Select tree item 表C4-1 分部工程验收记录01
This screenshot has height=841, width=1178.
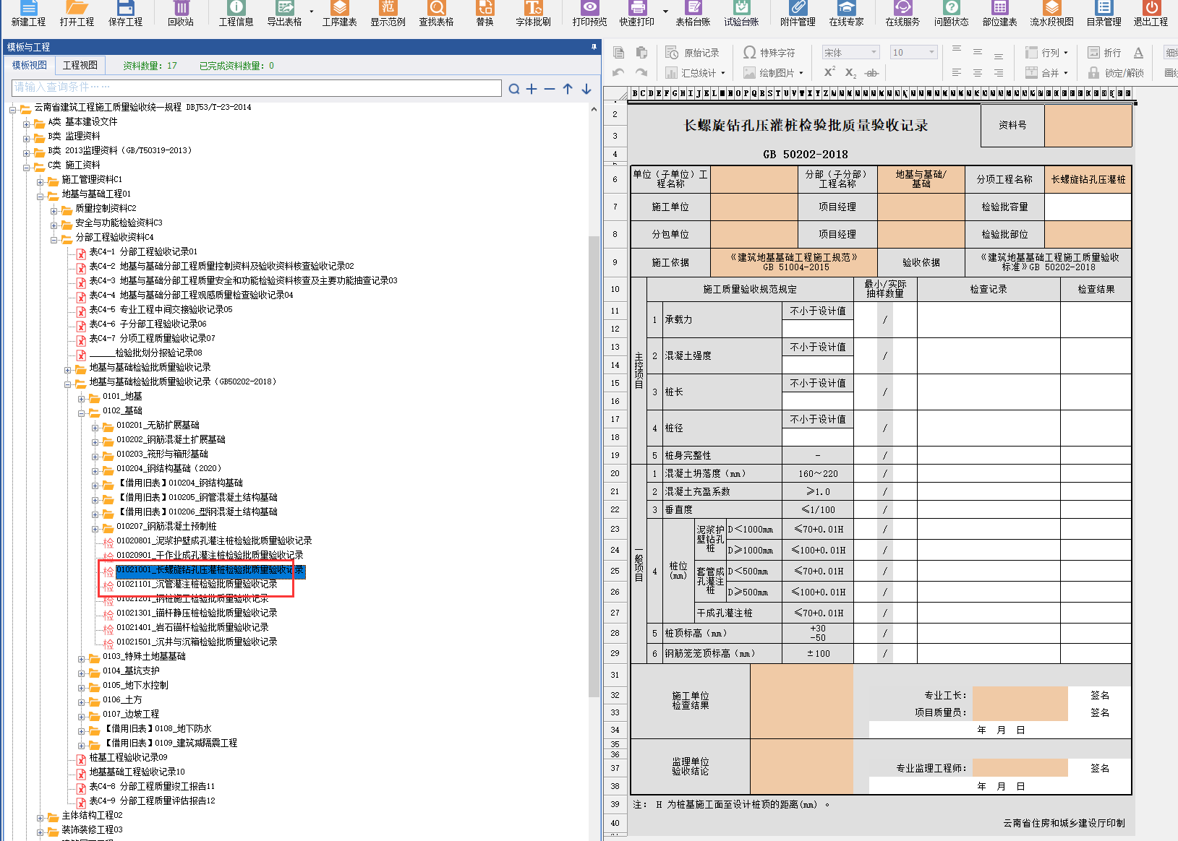pyautogui.click(x=143, y=251)
